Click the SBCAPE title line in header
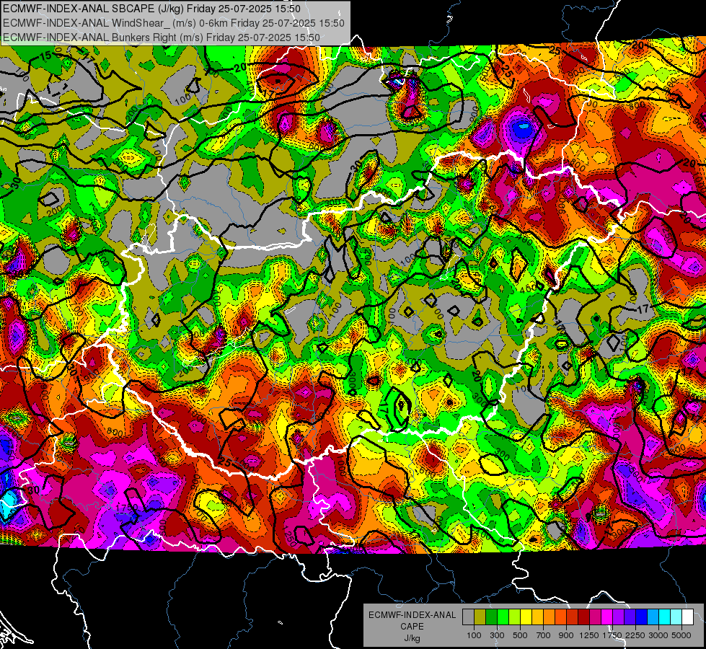 pyautogui.click(x=151, y=9)
